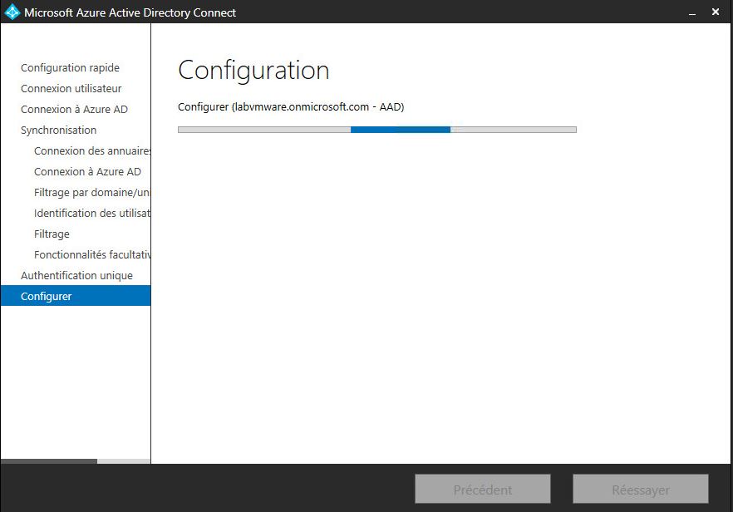
Task: Go to top-level Connexion à Azure AD step
Action: [74, 110]
